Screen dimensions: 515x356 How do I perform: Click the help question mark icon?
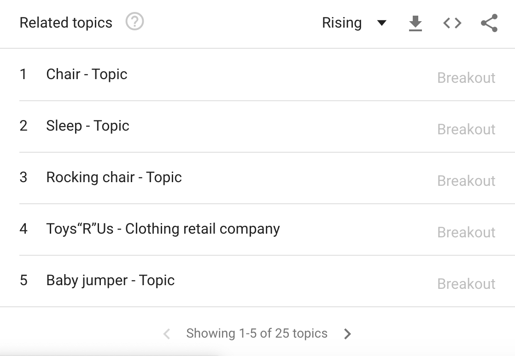pyautogui.click(x=135, y=22)
